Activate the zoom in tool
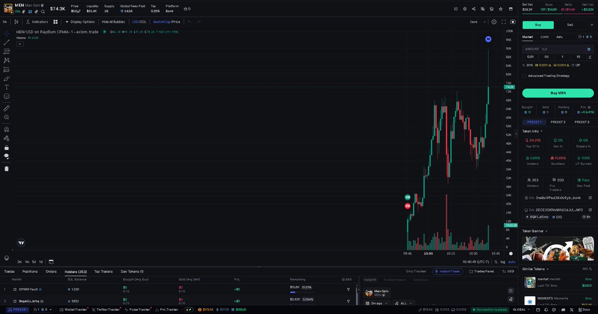This screenshot has width=598, height=314. [x=6, y=117]
